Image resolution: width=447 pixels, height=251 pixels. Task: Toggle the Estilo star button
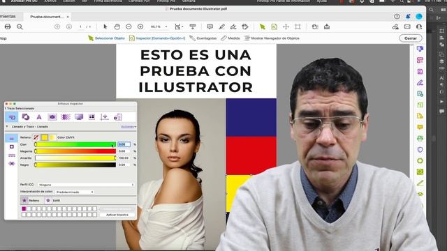tap(48, 201)
